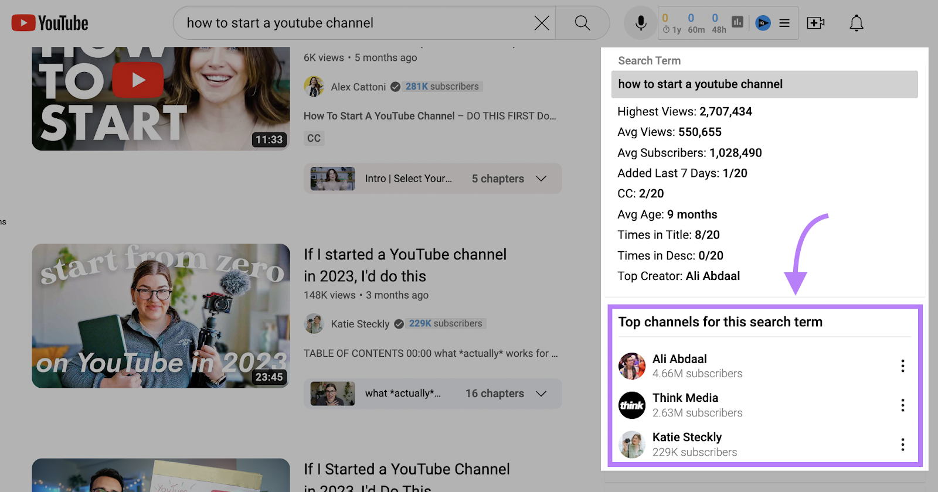
Task: Open Katie Steckly in top channels
Action: (687, 437)
